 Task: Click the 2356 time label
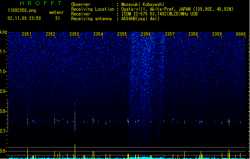click(x=146, y=34)
